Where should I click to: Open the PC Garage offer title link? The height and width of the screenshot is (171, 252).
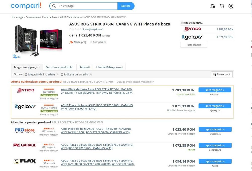coord(97,146)
